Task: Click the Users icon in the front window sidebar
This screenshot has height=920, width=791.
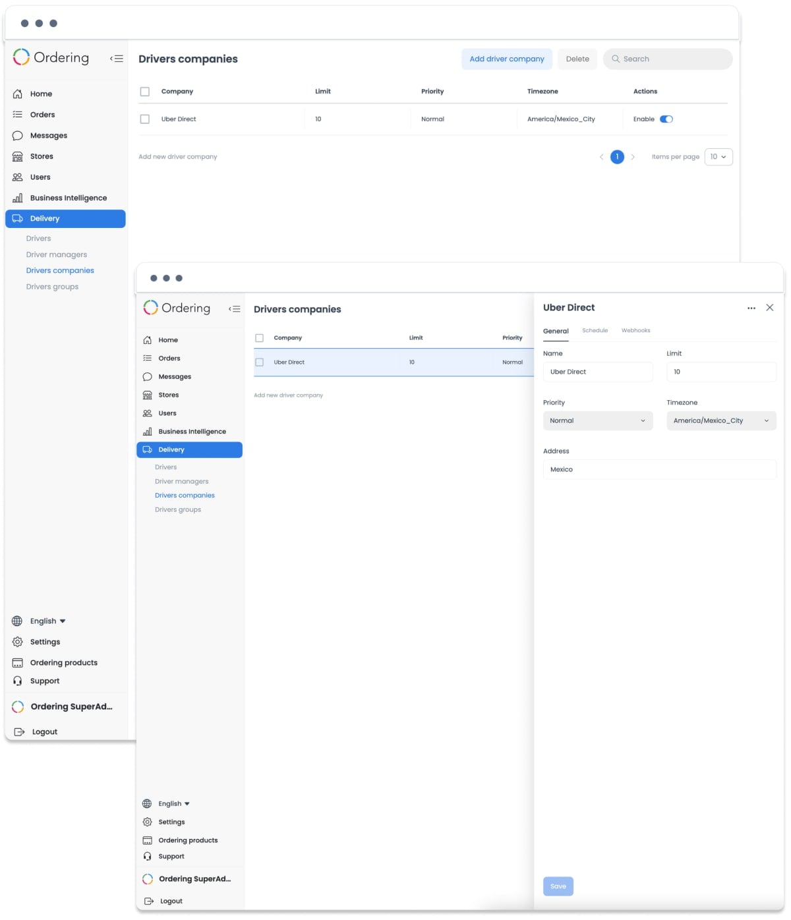Action: pos(148,414)
